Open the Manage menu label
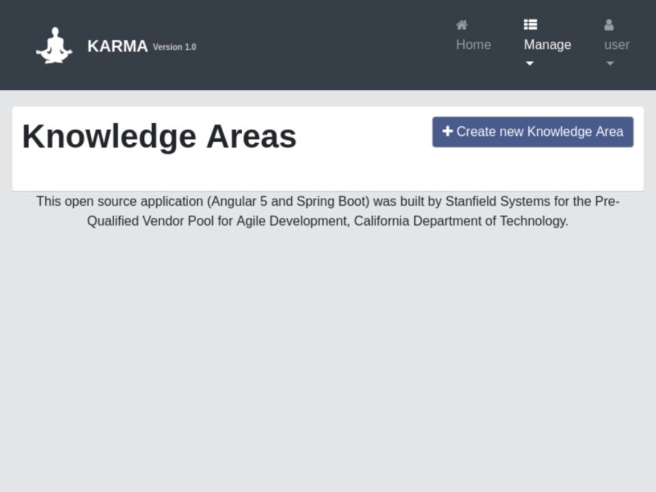 point(547,45)
